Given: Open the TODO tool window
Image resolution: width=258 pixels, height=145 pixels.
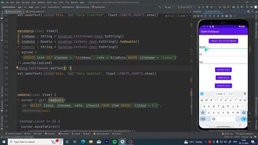Looking at the screenshot, I should coord(37,134).
